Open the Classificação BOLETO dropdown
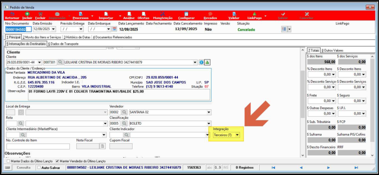This screenshot has height=175, width=379. tap(209, 124)
